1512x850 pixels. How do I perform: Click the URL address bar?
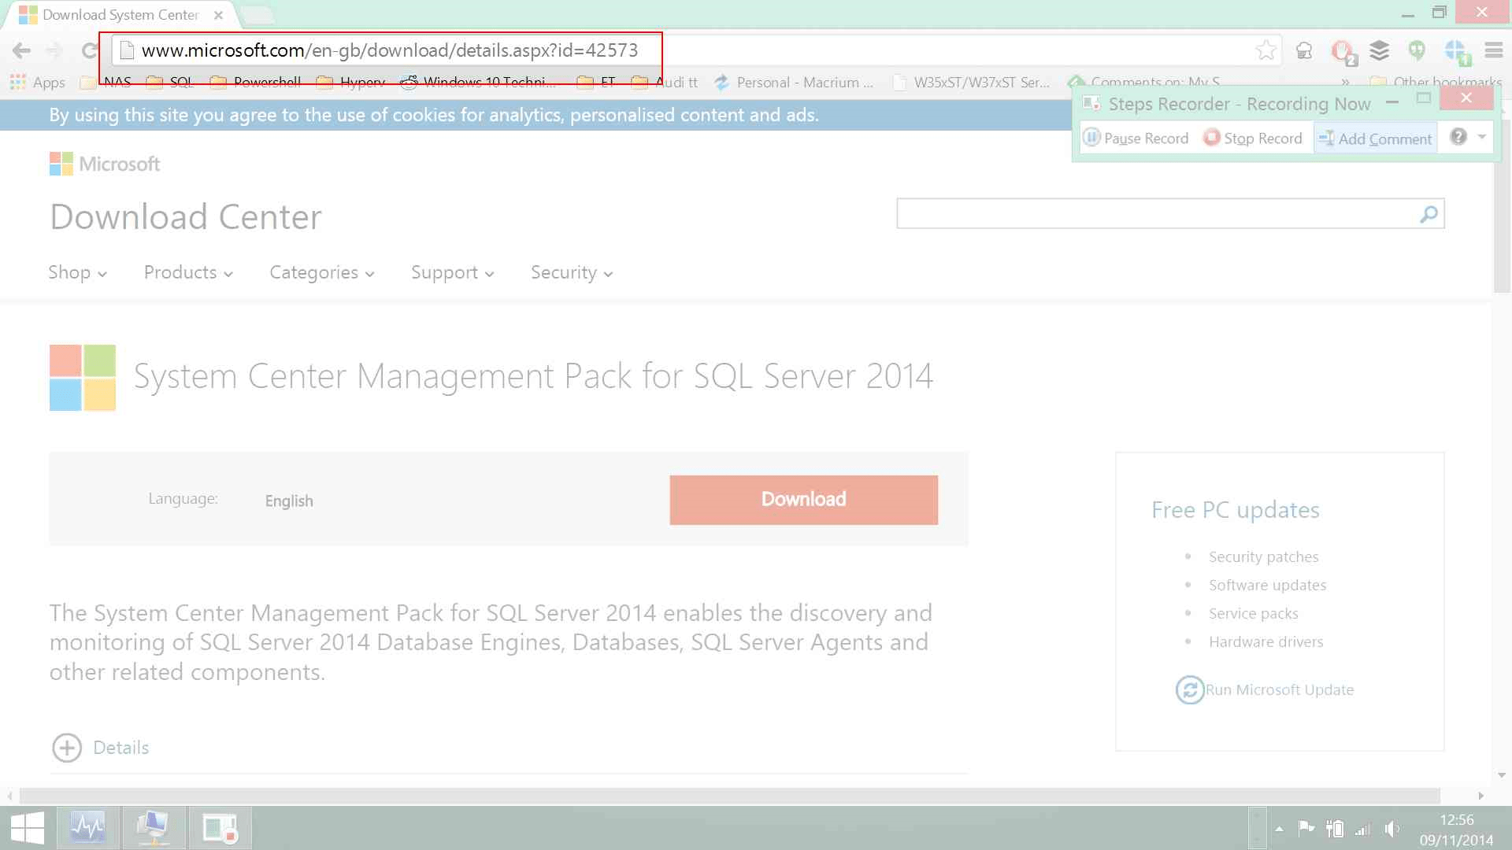tap(697, 50)
